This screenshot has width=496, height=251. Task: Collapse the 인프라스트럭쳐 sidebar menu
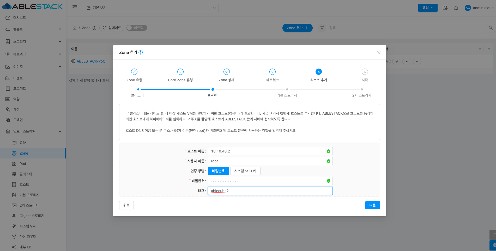(33, 131)
